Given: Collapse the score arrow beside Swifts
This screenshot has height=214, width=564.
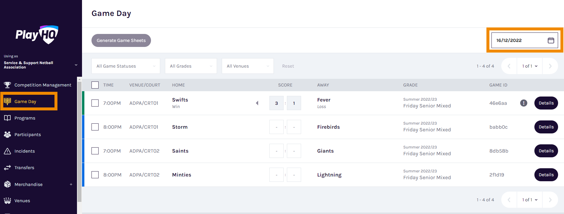Looking at the screenshot, I should [257, 103].
